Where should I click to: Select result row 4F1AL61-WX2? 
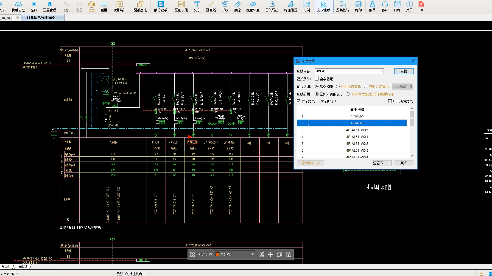coord(352,143)
